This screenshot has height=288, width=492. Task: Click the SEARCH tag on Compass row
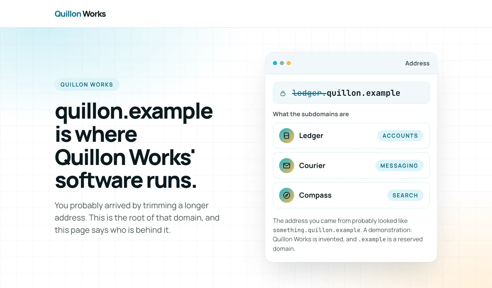[405, 195]
